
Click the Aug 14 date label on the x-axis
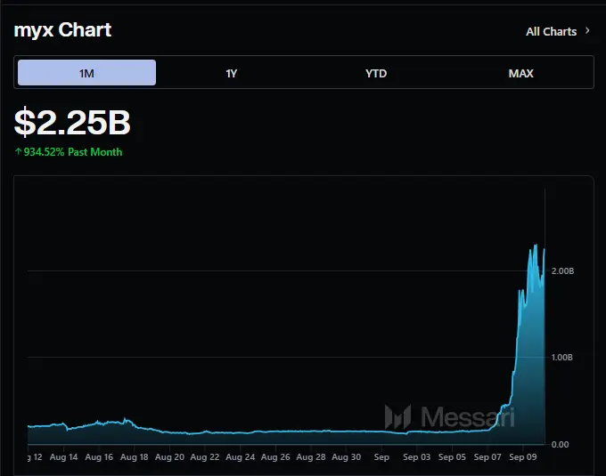(x=64, y=457)
